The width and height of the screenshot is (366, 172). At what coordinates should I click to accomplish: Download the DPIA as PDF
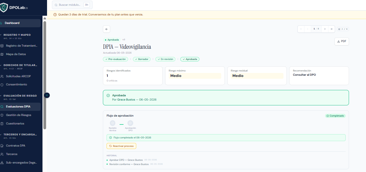(342, 41)
